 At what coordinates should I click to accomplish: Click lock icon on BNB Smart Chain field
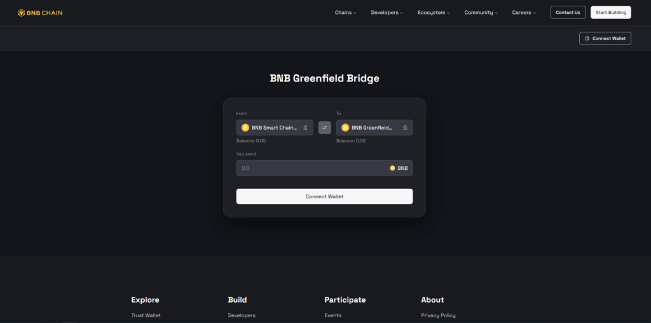(306, 128)
